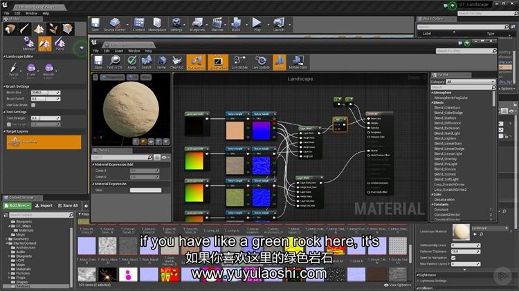Viewport: 519px width, 291px height.
Task: Select the landscape Manage tab
Action: click(x=29, y=44)
